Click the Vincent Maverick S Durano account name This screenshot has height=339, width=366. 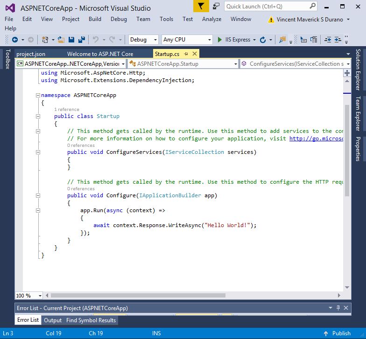(x=310, y=20)
